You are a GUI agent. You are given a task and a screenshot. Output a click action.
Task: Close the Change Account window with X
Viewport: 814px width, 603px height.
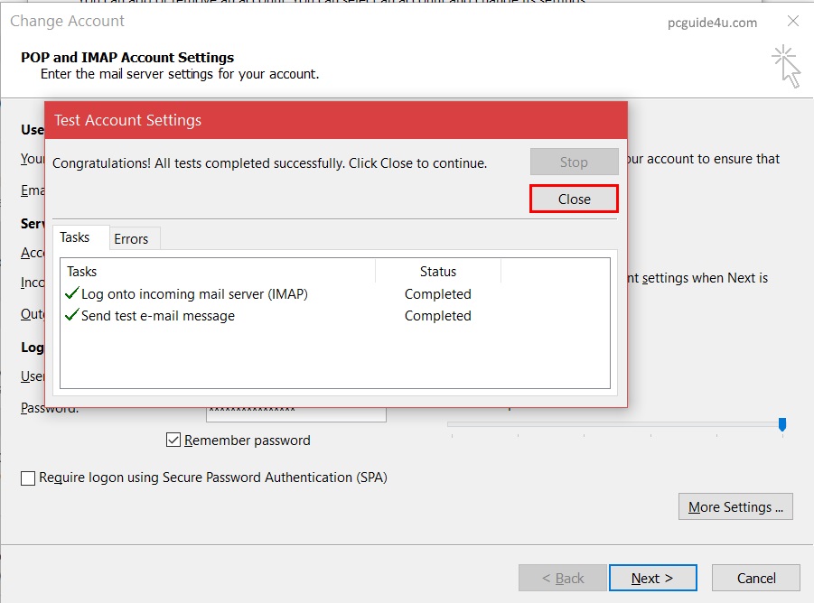tap(792, 22)
